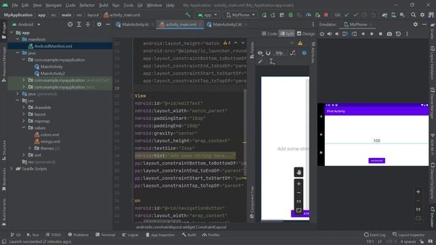Open the Refactor menu
436x245 pixels.
[x=87, y=5]
